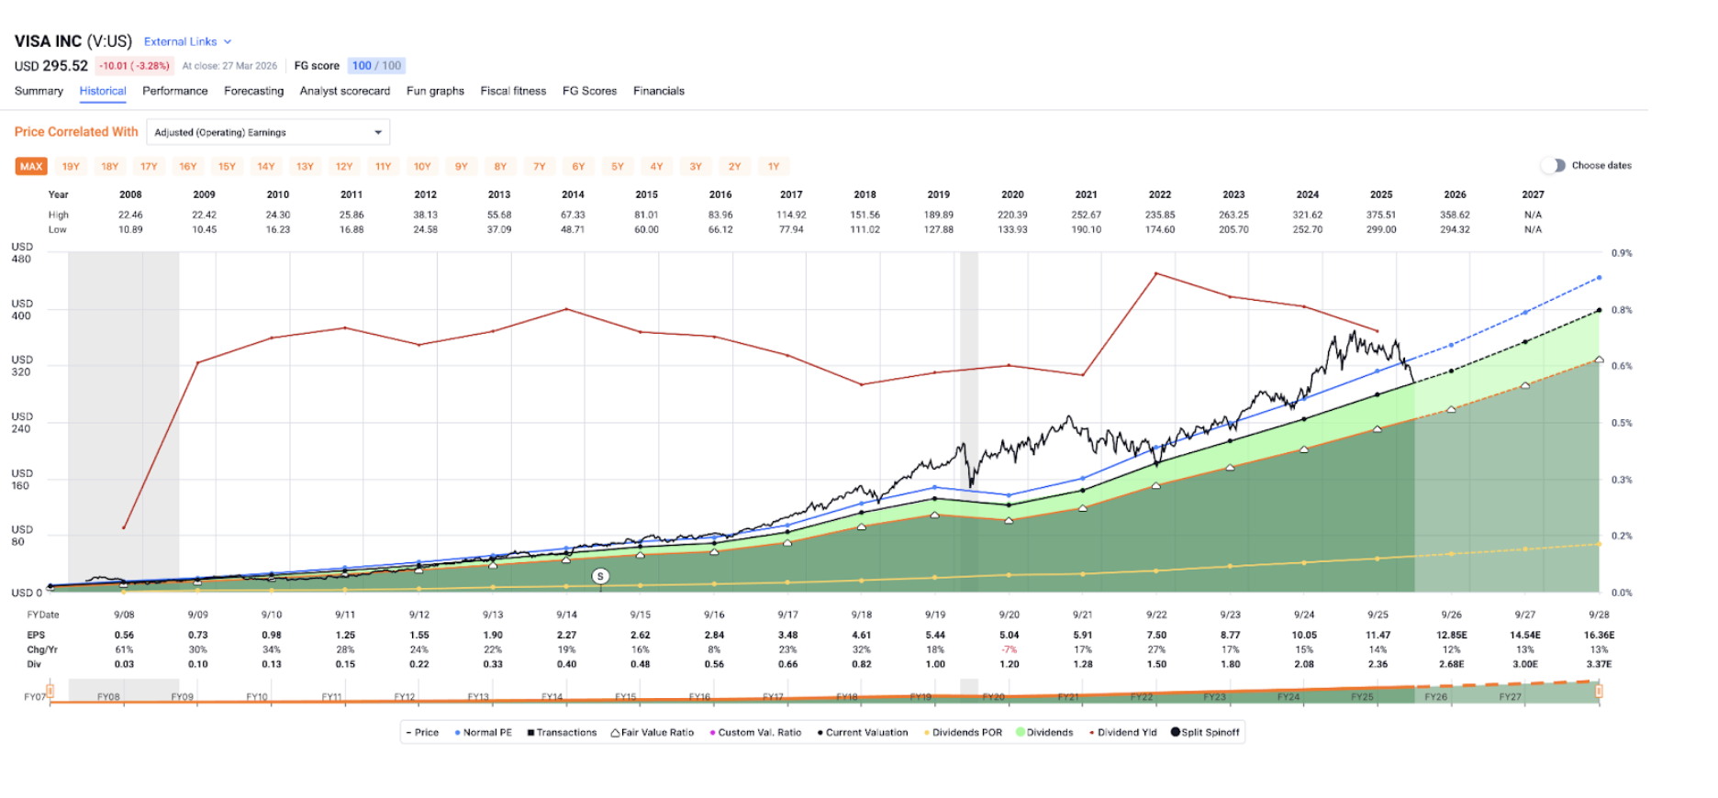This screenshot has height=798, width=1718.
Task: Pick the 3Y time range
Action: pyautogui.click(x=696, y=166)
